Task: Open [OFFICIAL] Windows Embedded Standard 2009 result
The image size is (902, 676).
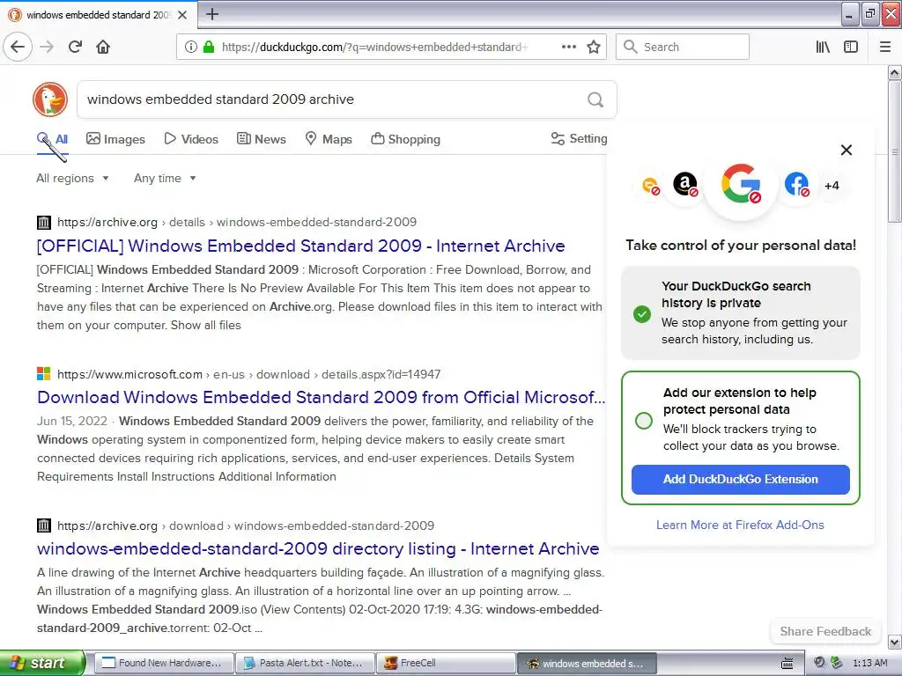Action: [x=301, y=246]
